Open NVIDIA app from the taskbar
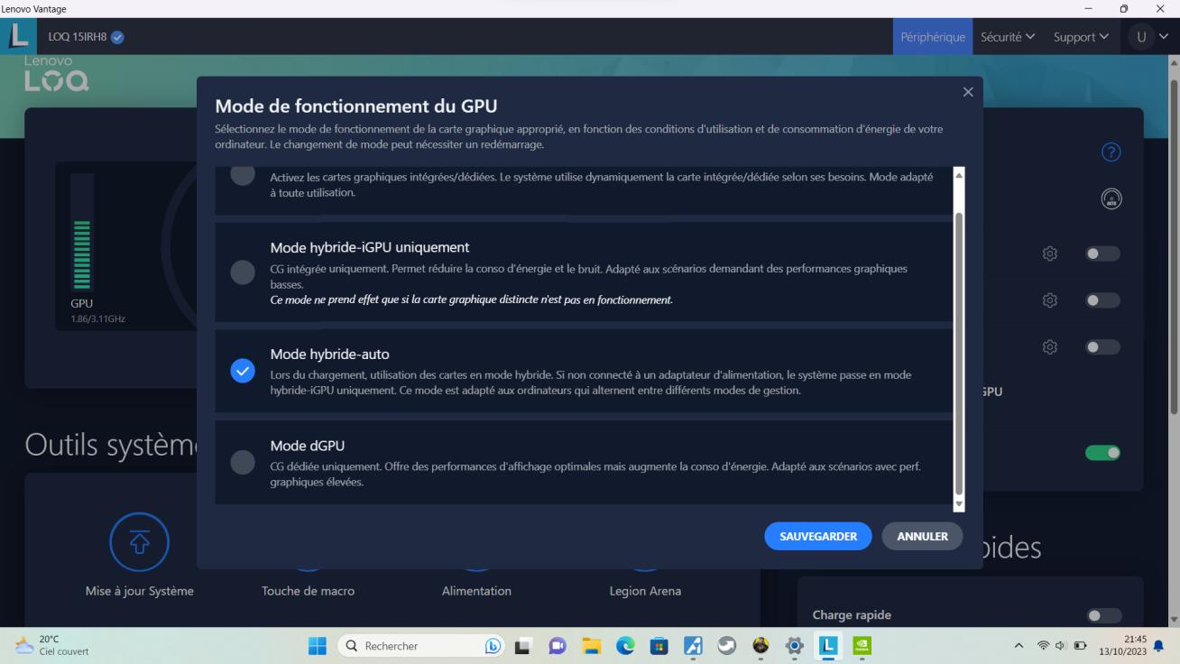1180x664 pixels. [862, 646]
